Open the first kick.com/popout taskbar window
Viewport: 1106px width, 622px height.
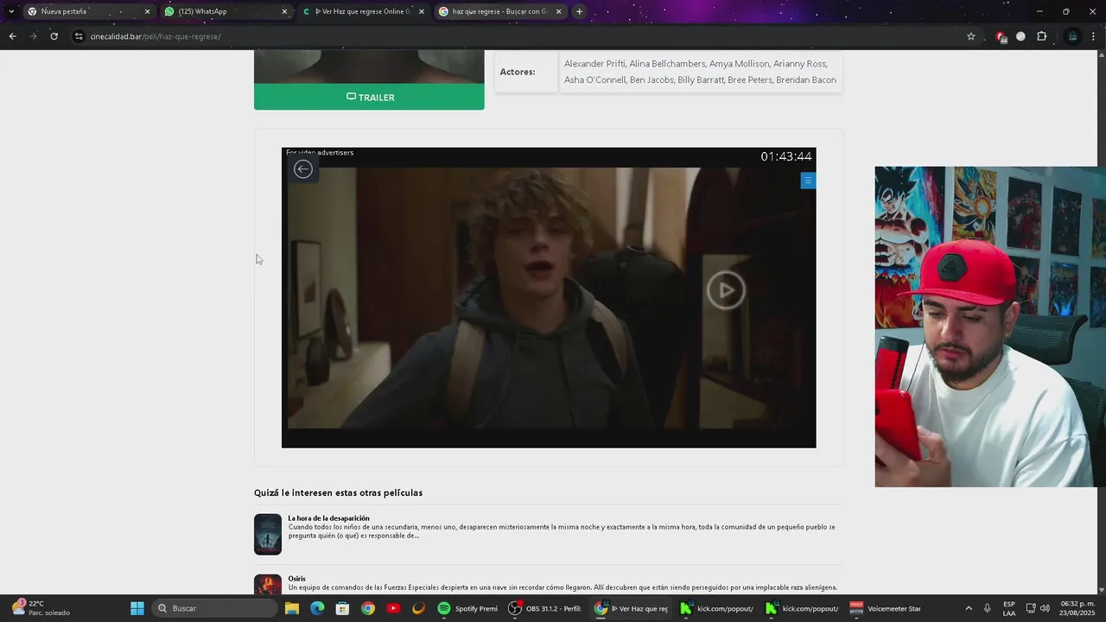point(716,608)
